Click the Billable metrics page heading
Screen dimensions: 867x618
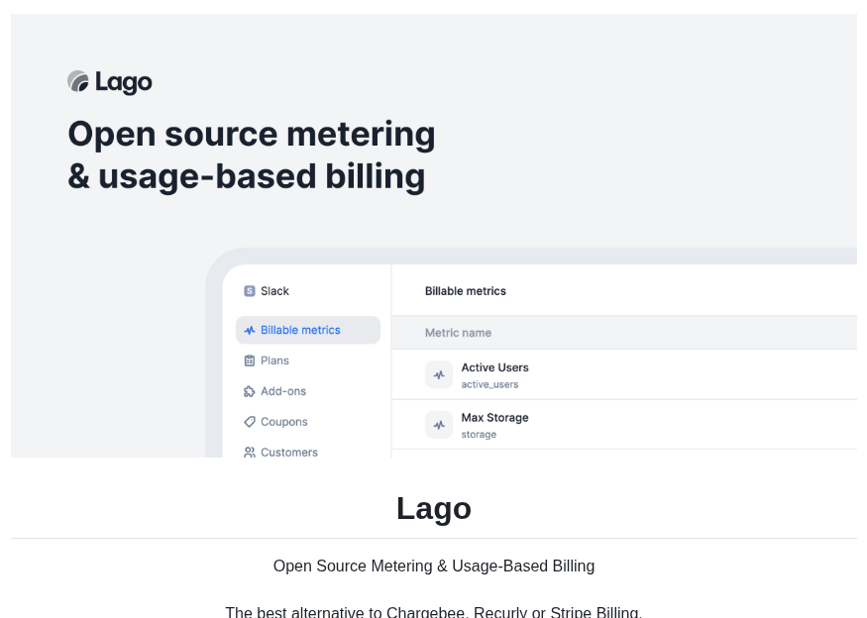coord(466,291)
